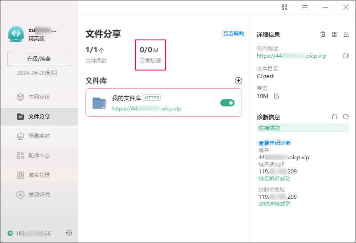Viewport: 356px width, 243px height.
Task: Click the add file library plus icon
Action: point(239,81)
